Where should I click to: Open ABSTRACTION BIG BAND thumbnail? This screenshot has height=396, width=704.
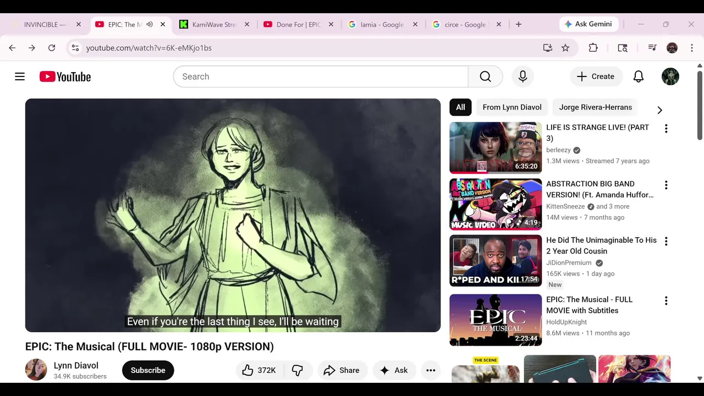click(496, 204)
